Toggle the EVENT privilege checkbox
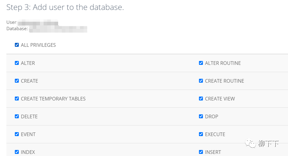This screenshot has height=156, width=288. (17, 134)
